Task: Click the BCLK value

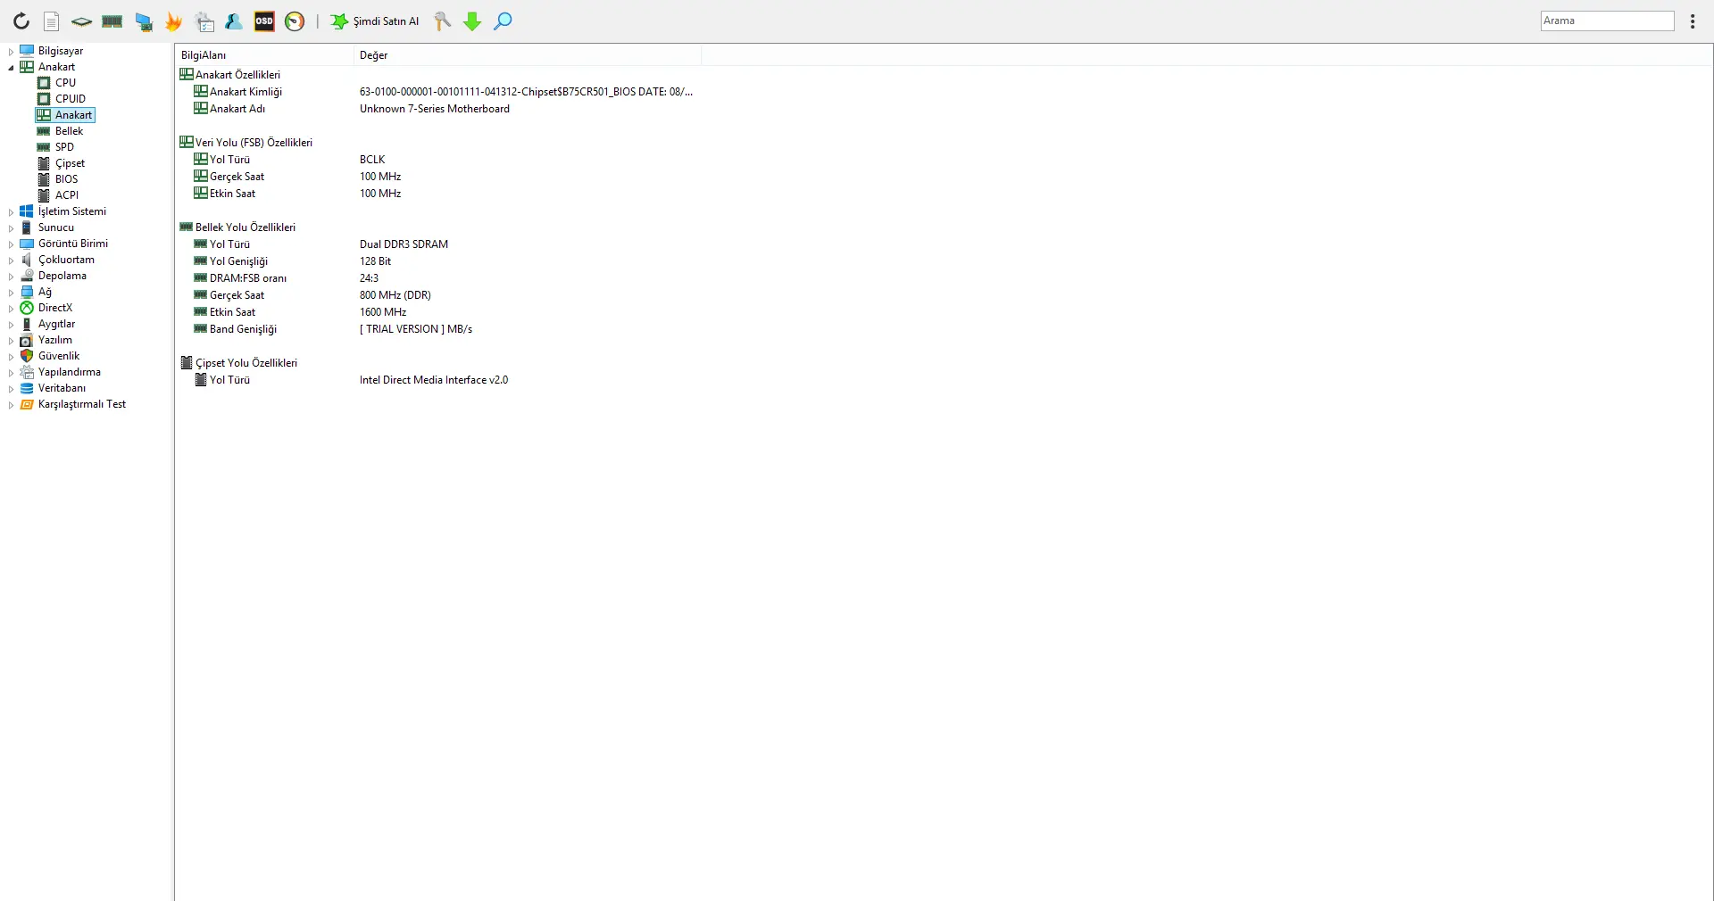Action: click(x=372, y=160)
